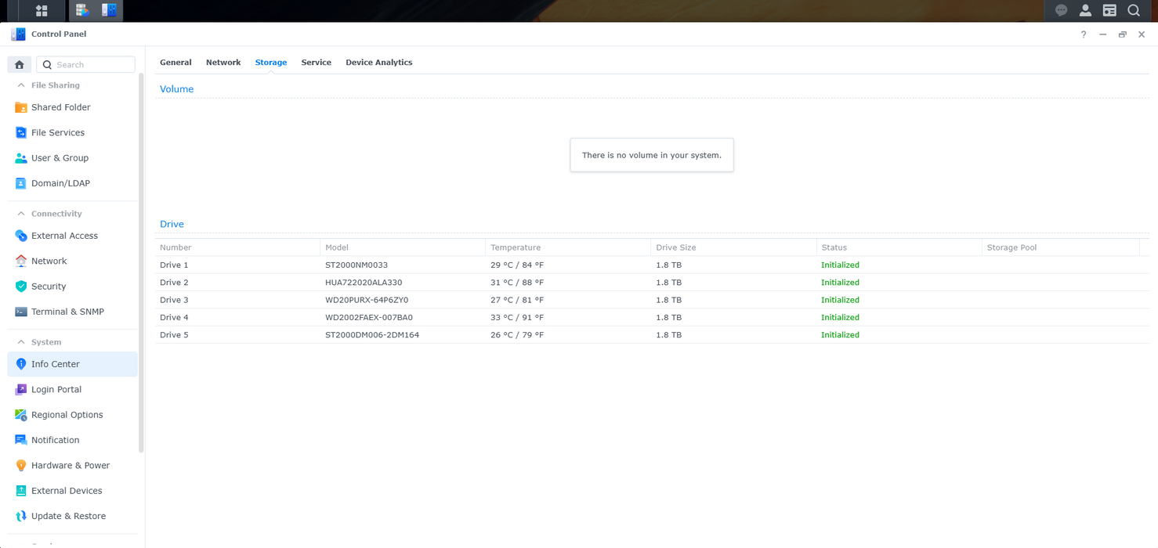This screenshot has height=548, width=1158.
Task: Select model WD20PURX-64P6ZY0
Action: point(367,300)
